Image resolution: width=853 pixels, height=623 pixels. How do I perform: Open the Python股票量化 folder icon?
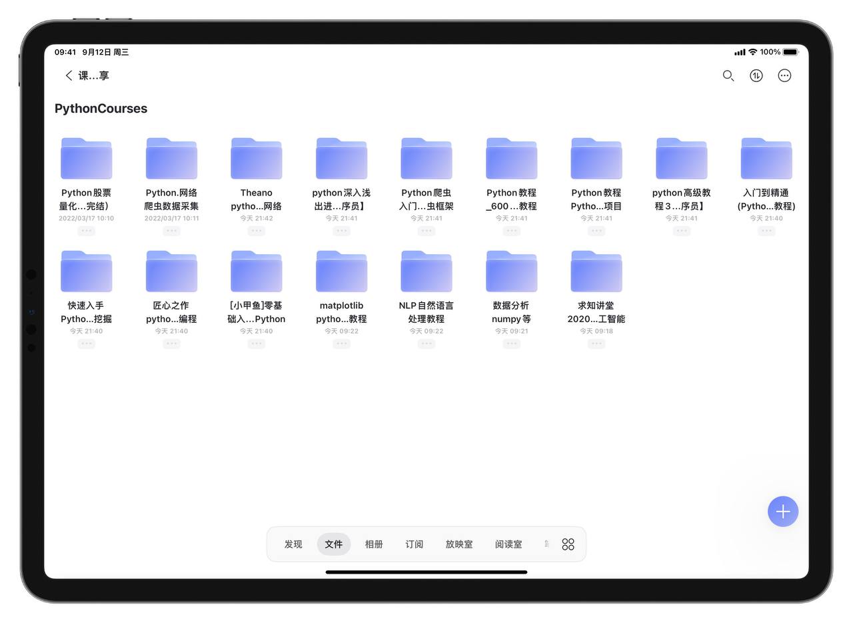pos(86,159)
